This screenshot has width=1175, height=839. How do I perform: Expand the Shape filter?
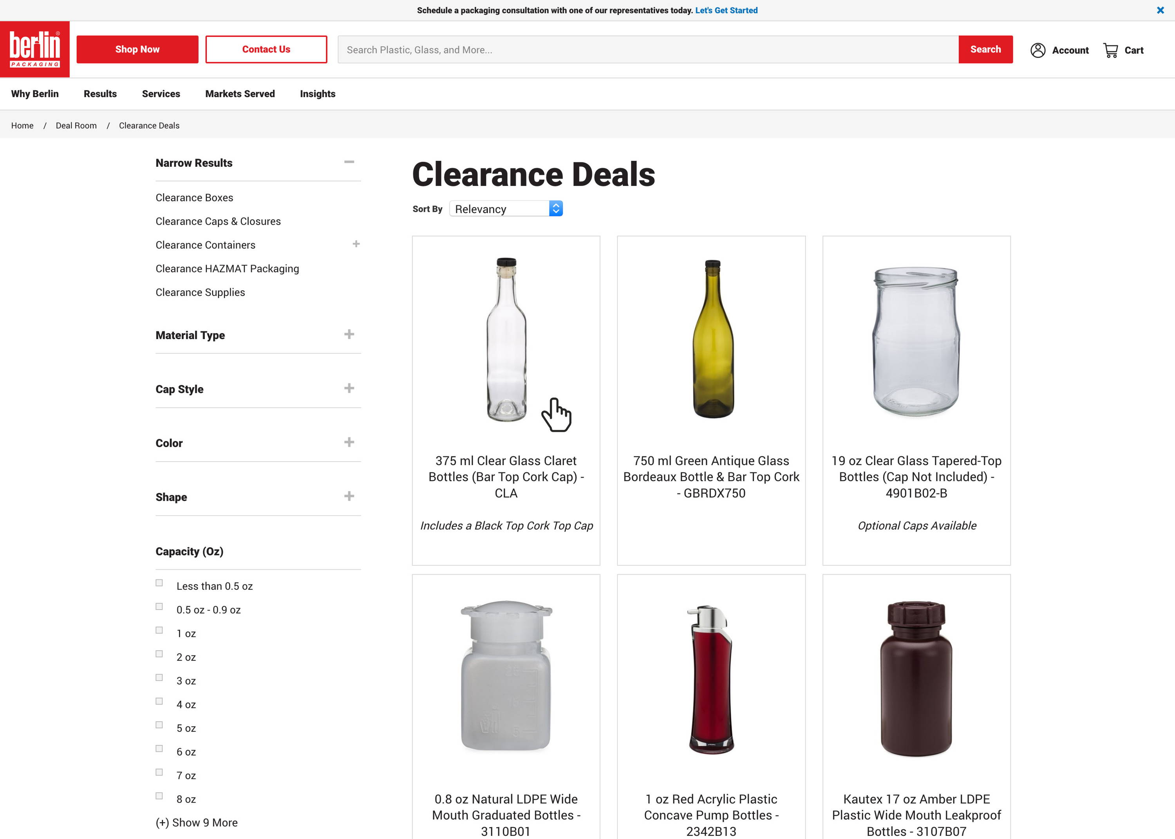pyautogui.click(x=349, y=496)
